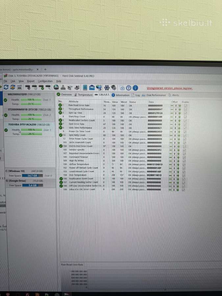The image size is (222, 296).
Task: Toggle Enable checkbox for Spin Up Time
Action: tap(185, 113)
